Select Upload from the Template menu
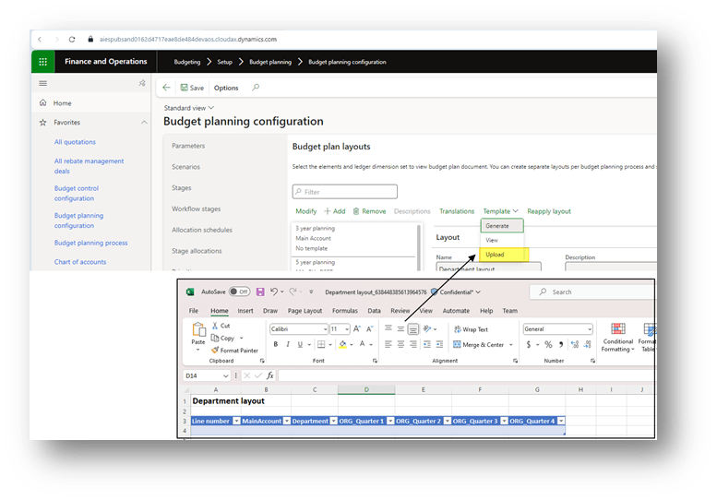The width and height of the screenshot is (717, 500). tap(496, 254)
